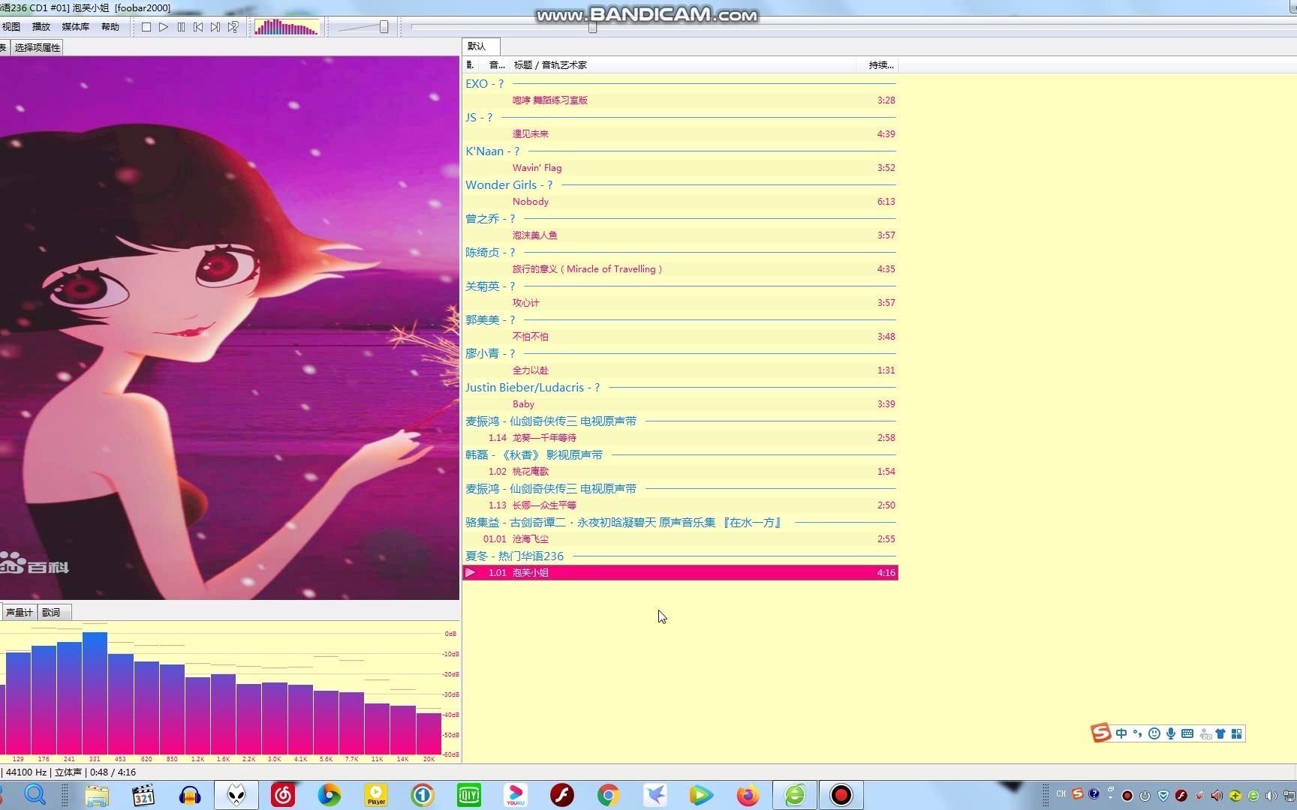1297x810 pixels.
Task: Click the mini spectrum visualization in toolbar
Action: (287, 27)
